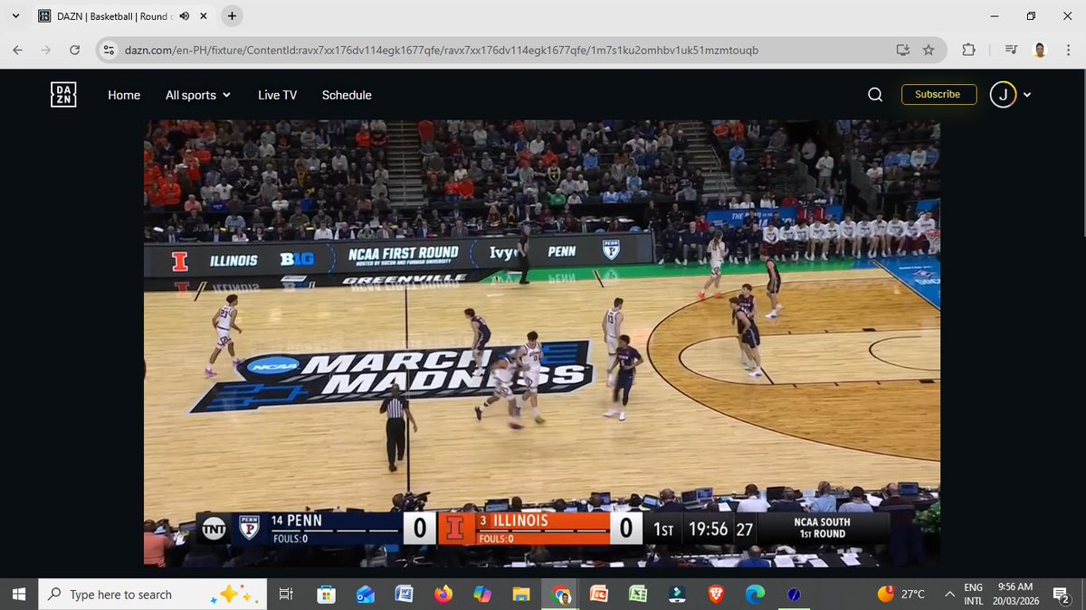Screen dimensions: 1086x610
Task: Open Excel from the taskbar
Action: pyautogui.click(x=638, y=594)
